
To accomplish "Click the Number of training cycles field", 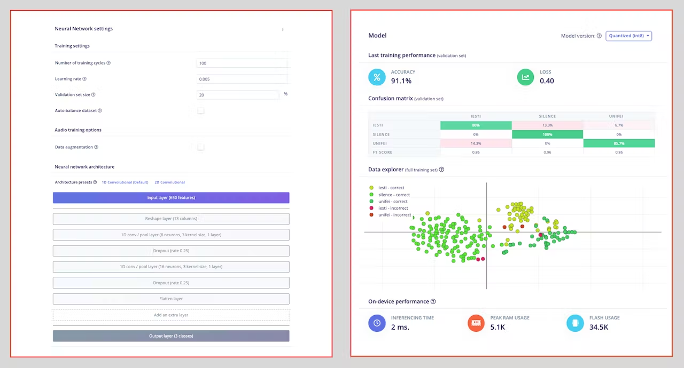I will 243,63.
